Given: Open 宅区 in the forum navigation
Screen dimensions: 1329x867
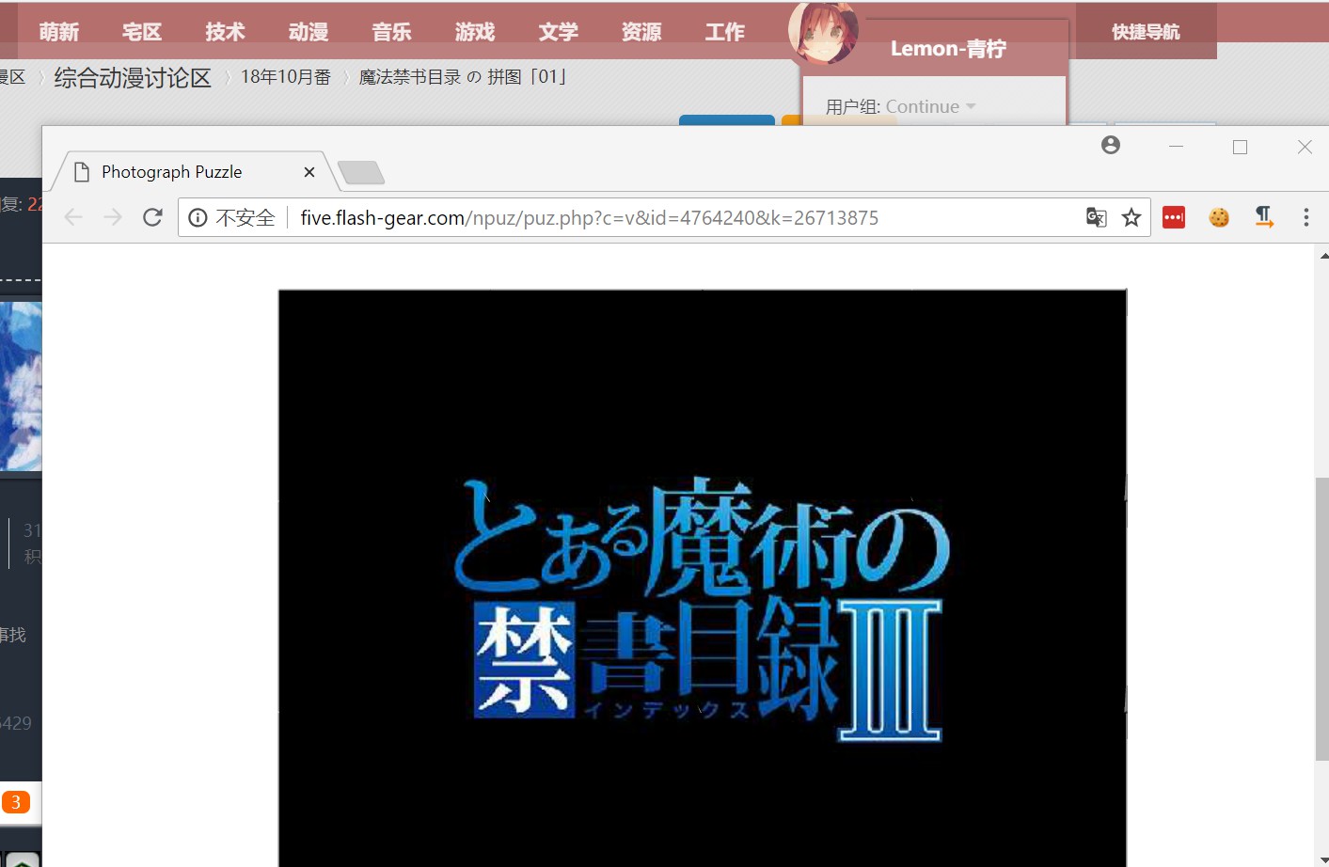Looking at the screenshot, I should click(142, 32).
